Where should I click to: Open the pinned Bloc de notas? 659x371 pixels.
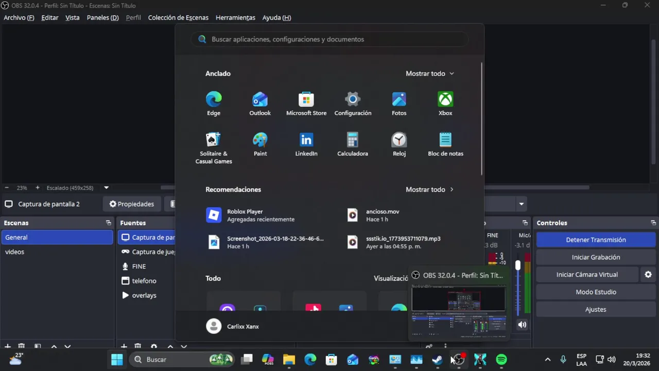pyautogui.click(x=445, y=144)
